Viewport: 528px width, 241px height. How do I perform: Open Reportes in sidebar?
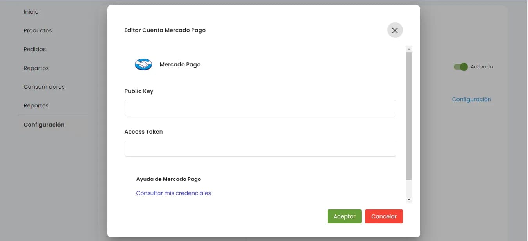(36, 105)
